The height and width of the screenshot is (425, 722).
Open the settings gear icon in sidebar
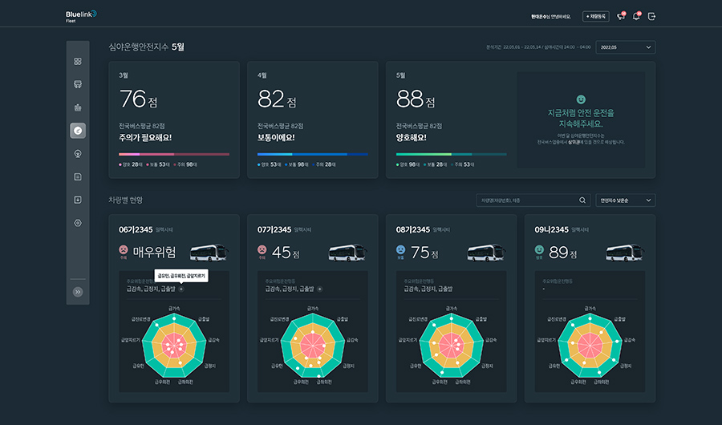coord(78,223)
